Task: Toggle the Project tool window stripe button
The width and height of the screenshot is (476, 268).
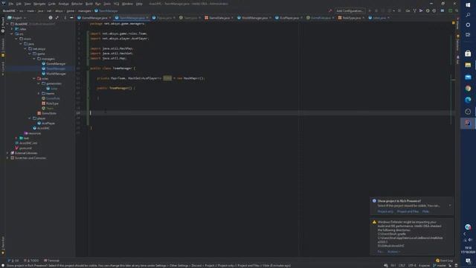Action: coord(3,25)
